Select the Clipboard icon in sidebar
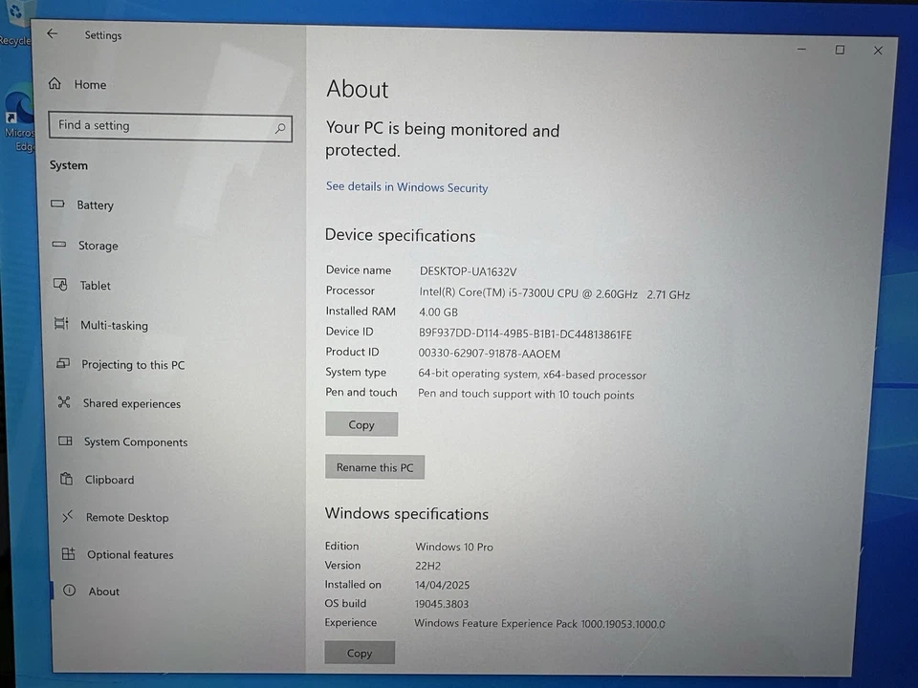This screenshot has width=918, height=688. [65, 480]
